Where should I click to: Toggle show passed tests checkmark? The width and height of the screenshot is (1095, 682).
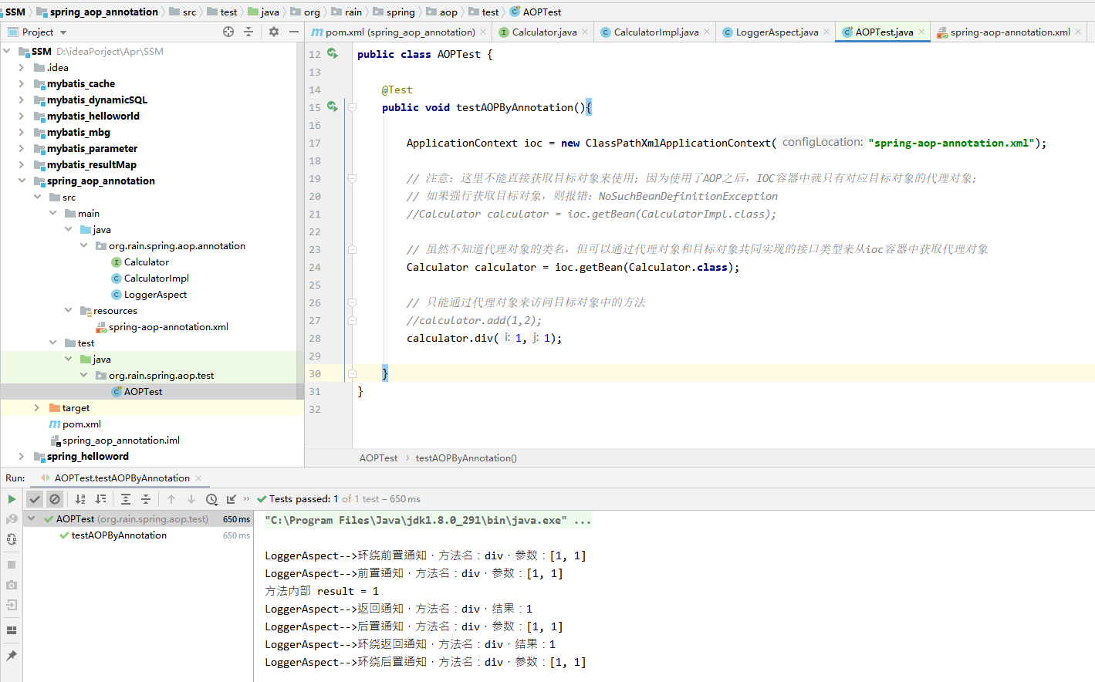[x=35, y=499]
